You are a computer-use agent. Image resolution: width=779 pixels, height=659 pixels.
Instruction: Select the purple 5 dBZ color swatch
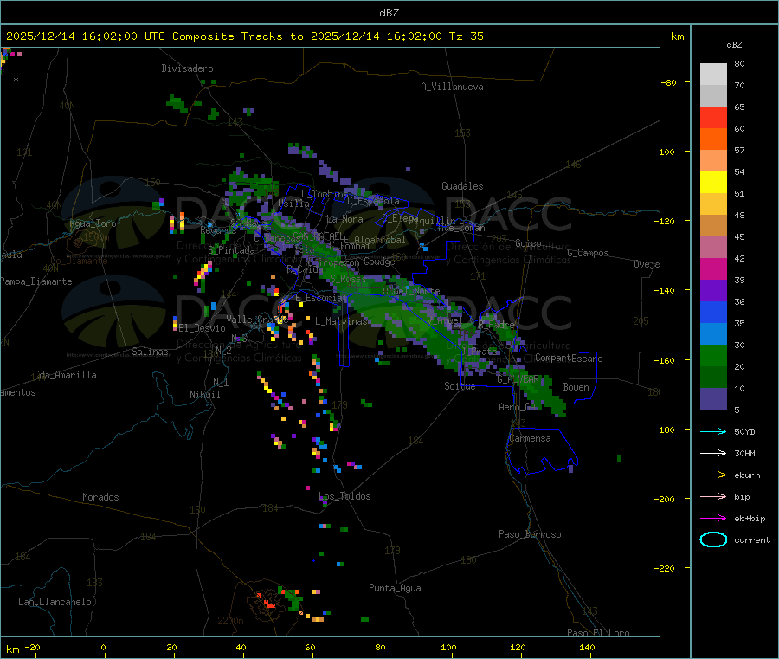(x=713, y=399)
